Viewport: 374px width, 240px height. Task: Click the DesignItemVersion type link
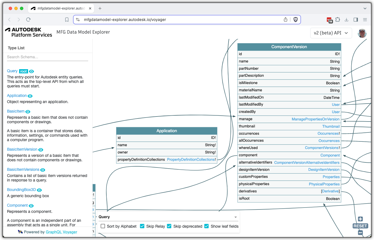(324, 170)
